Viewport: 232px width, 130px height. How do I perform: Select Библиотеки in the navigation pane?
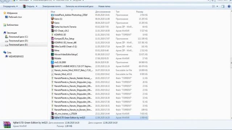tap(12, 25)
